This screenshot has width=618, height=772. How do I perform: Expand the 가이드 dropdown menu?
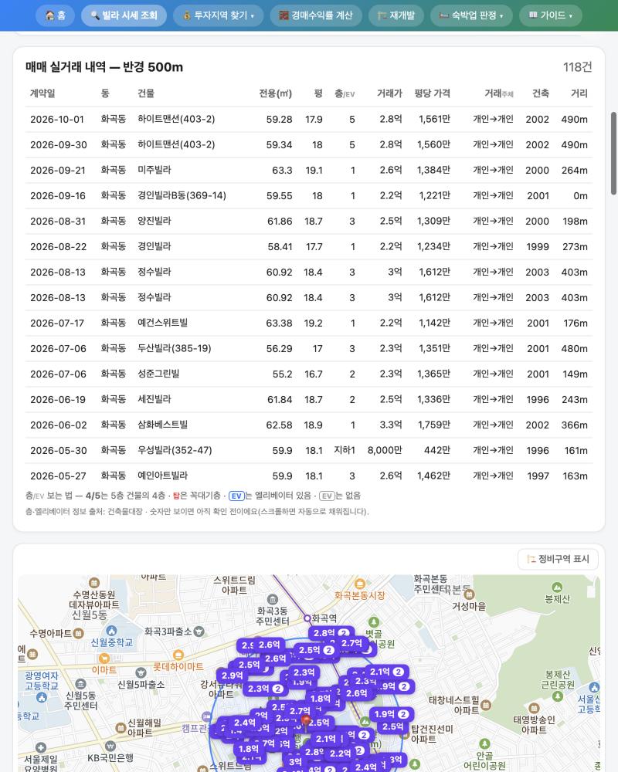[x=551, y=15]
